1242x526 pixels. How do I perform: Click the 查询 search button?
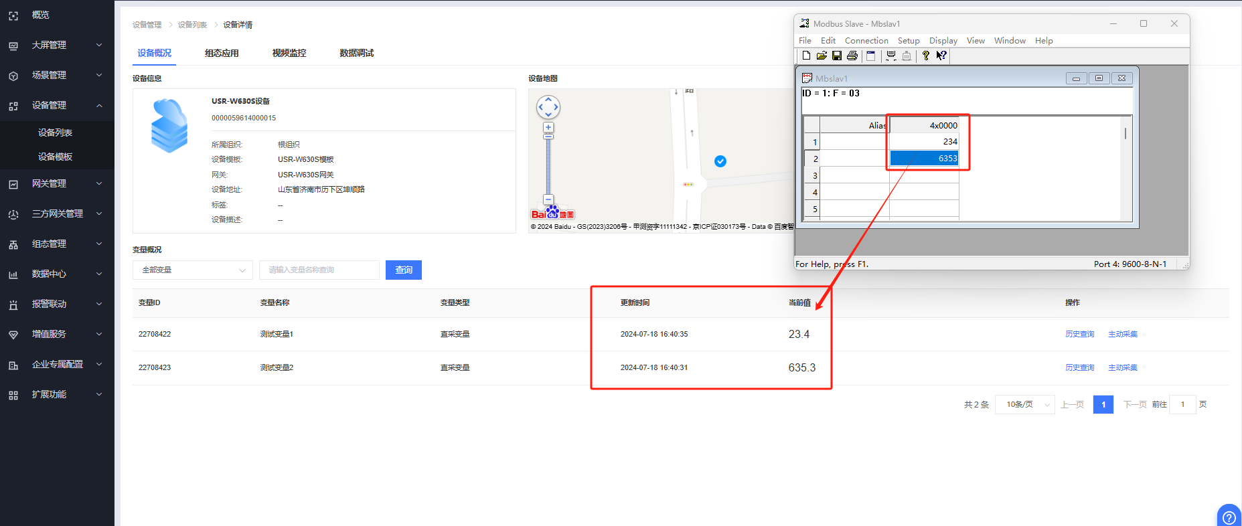click(x=404, y=270)
